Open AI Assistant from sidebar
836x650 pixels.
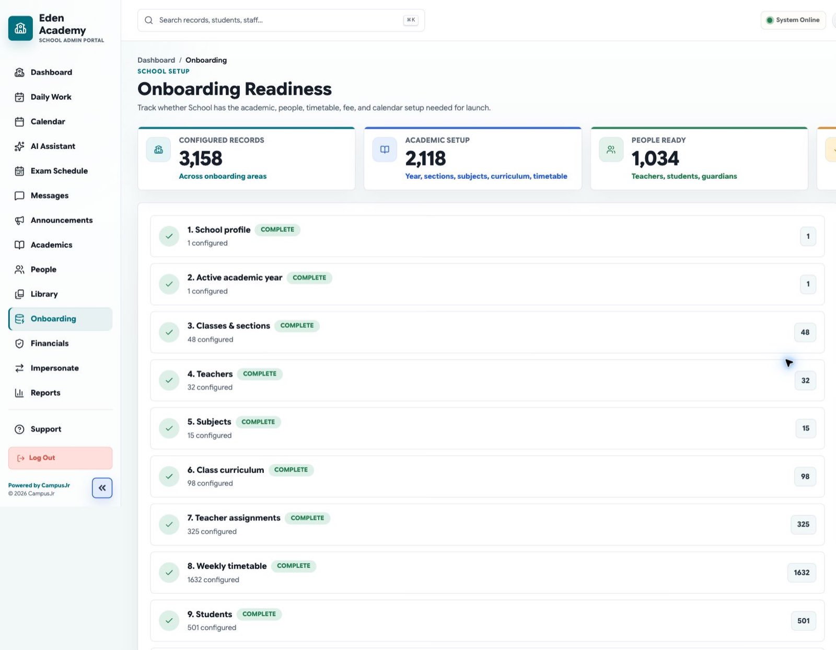click(60, 146)
